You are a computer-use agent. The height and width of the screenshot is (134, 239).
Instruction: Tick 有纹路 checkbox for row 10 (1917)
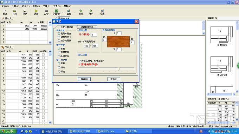43,84
